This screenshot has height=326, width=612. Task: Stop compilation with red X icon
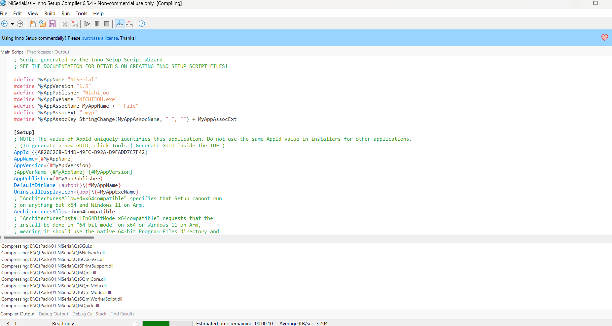click(x=75, y=24)
